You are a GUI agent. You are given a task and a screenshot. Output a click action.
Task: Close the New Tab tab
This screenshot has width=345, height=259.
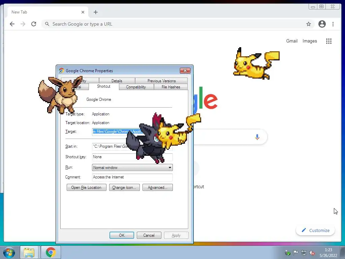[x=83, y=12]
